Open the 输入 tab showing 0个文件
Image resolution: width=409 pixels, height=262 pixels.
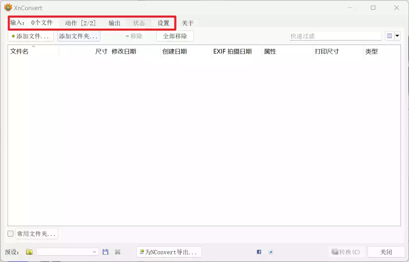tap(31, 23)
